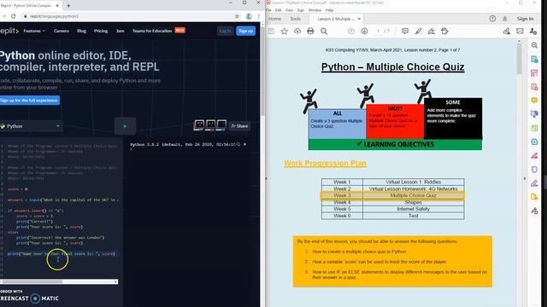The width and height of the screenshot is (547, 307).
Task: Click the stamp tool icon in Acrobat
Action: coord(444,32)
